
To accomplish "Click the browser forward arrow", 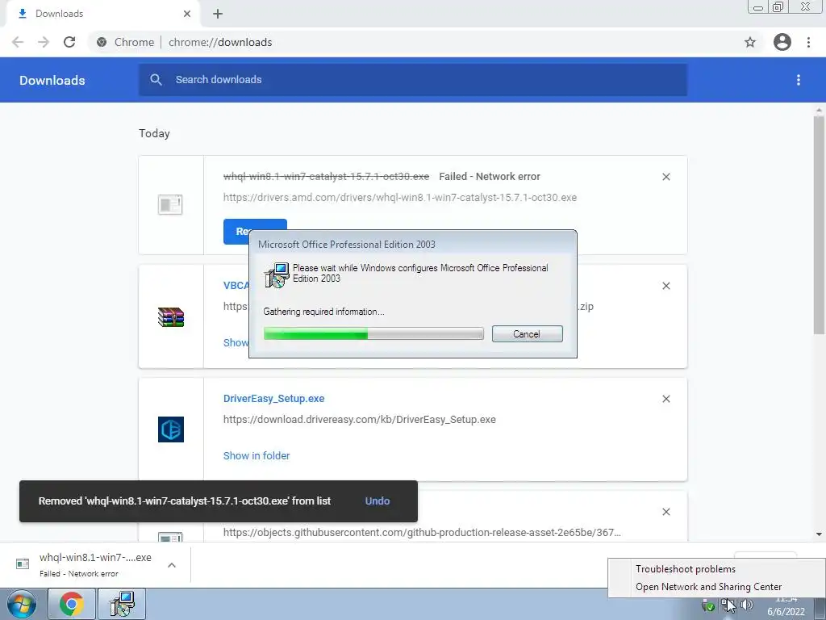I will pyautogui.click(x=44, y=42).
